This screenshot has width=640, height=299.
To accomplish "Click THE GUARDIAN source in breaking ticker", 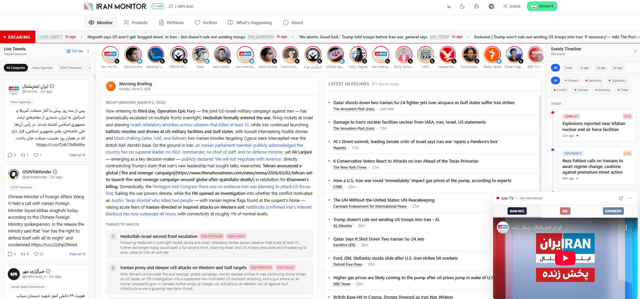I will click(261, 37).
